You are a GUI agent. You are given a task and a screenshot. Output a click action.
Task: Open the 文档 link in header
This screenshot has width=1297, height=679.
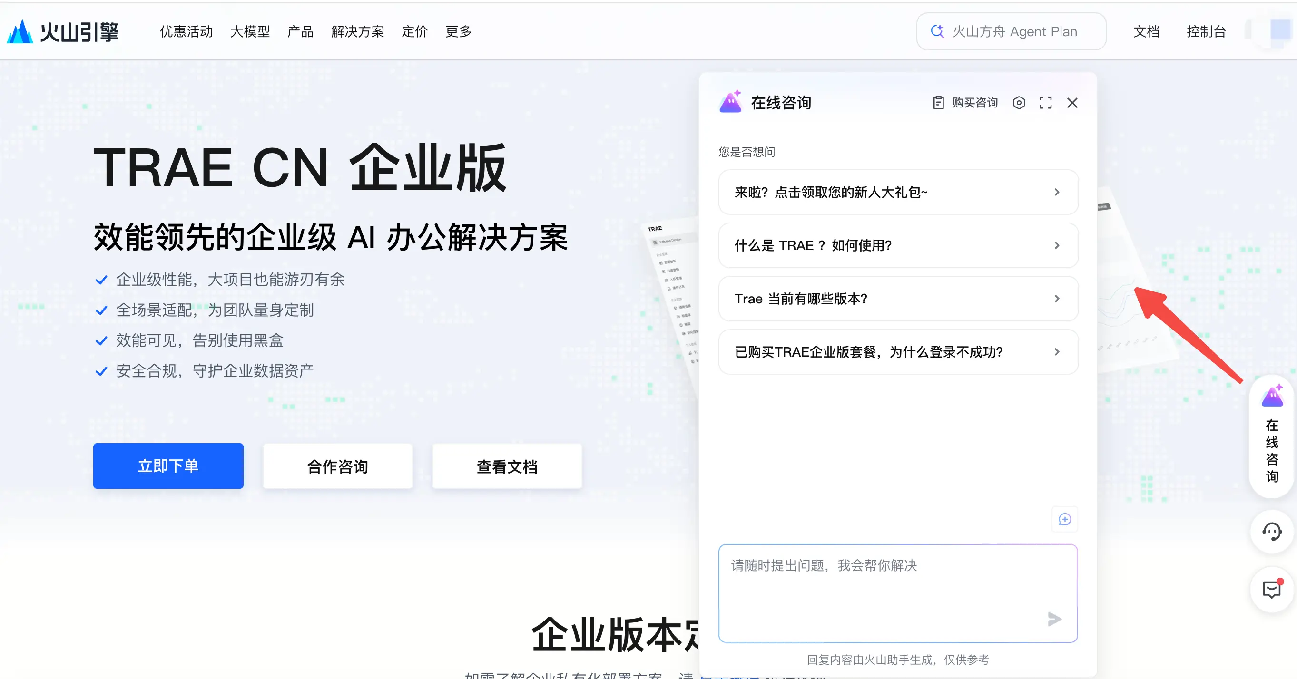(1146, 31)
